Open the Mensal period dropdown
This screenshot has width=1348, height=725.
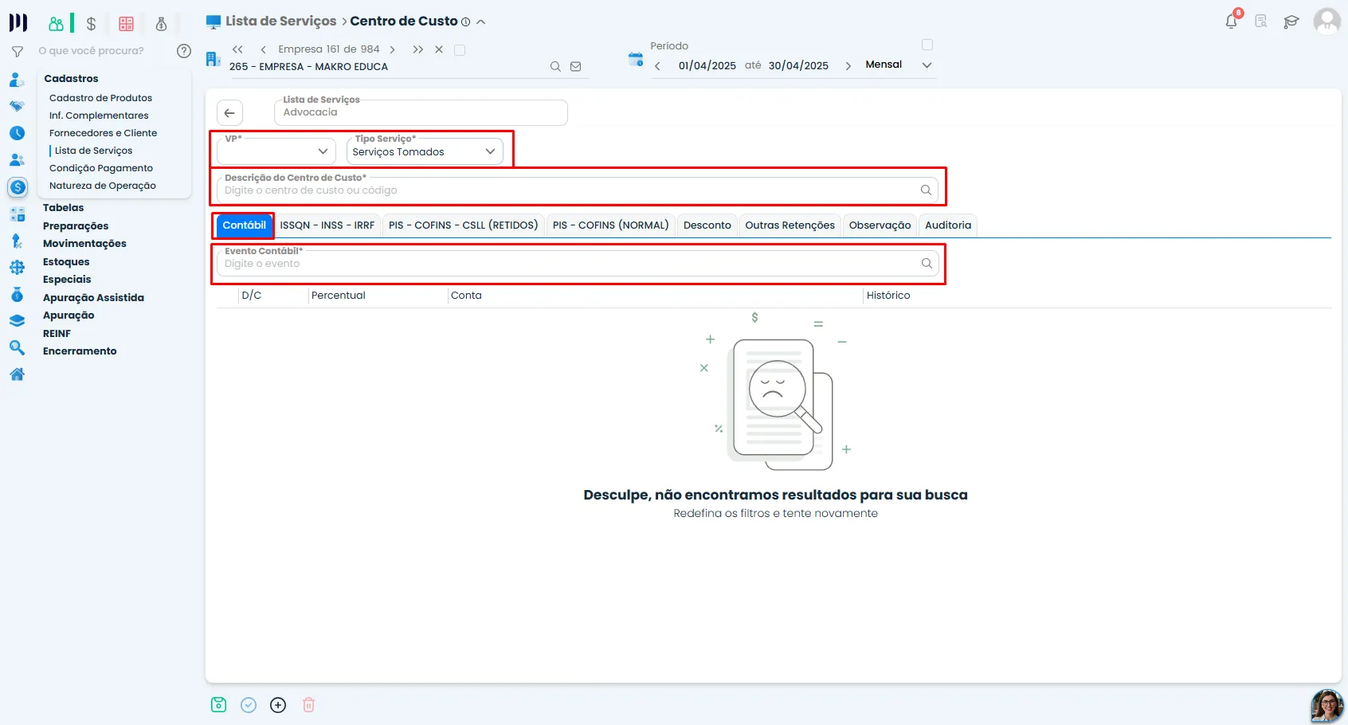tap(899, 65)
